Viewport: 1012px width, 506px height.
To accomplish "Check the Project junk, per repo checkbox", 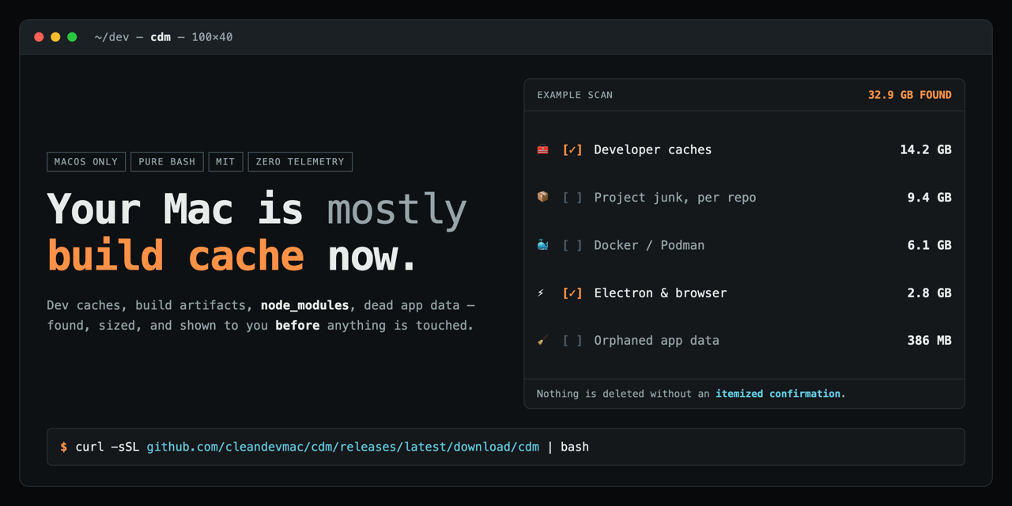I will pos(572,198).
